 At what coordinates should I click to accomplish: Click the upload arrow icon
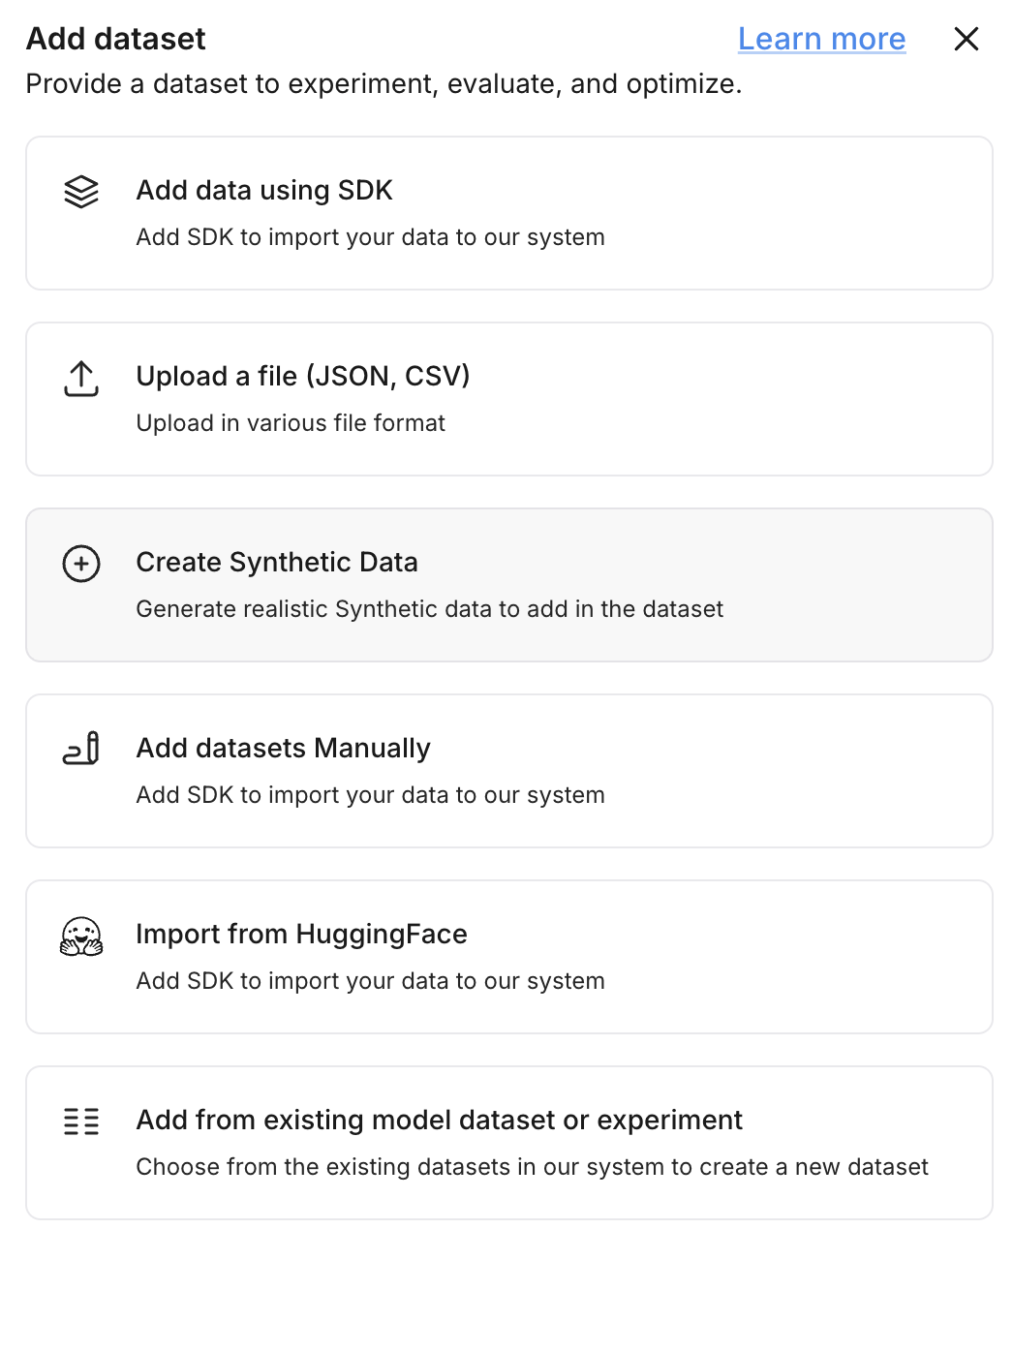(81, 379)
